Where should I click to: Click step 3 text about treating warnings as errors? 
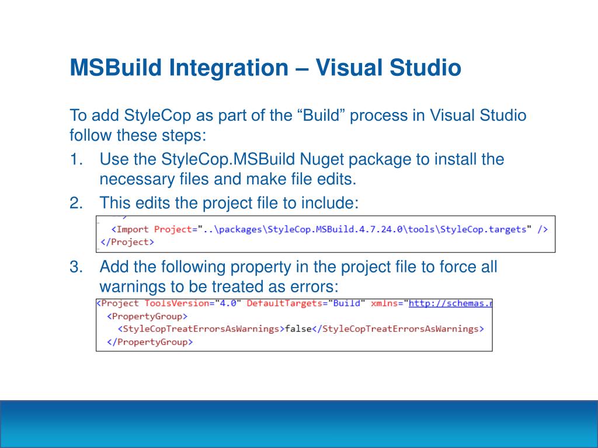pyautogui.click(x=298, y=276)
